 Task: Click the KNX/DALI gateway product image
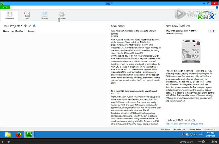coord(191,52)
